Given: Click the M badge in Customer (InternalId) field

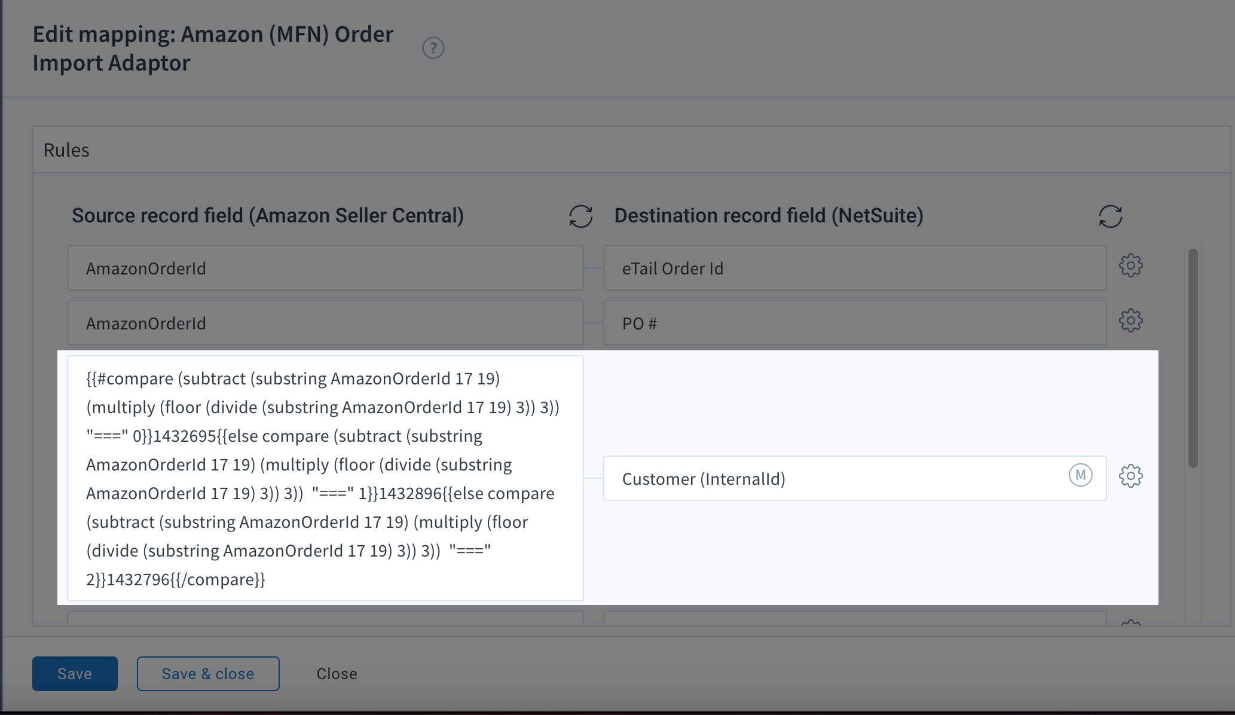Looking at the screenshot, I should [1080, 475].
